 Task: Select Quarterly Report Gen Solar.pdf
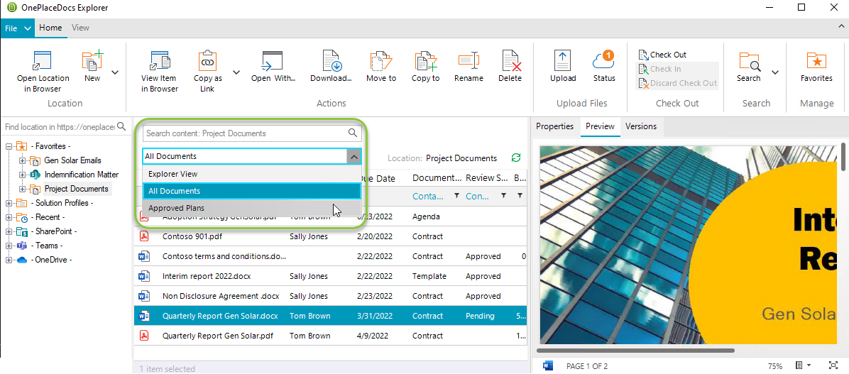tap(330, 336)
